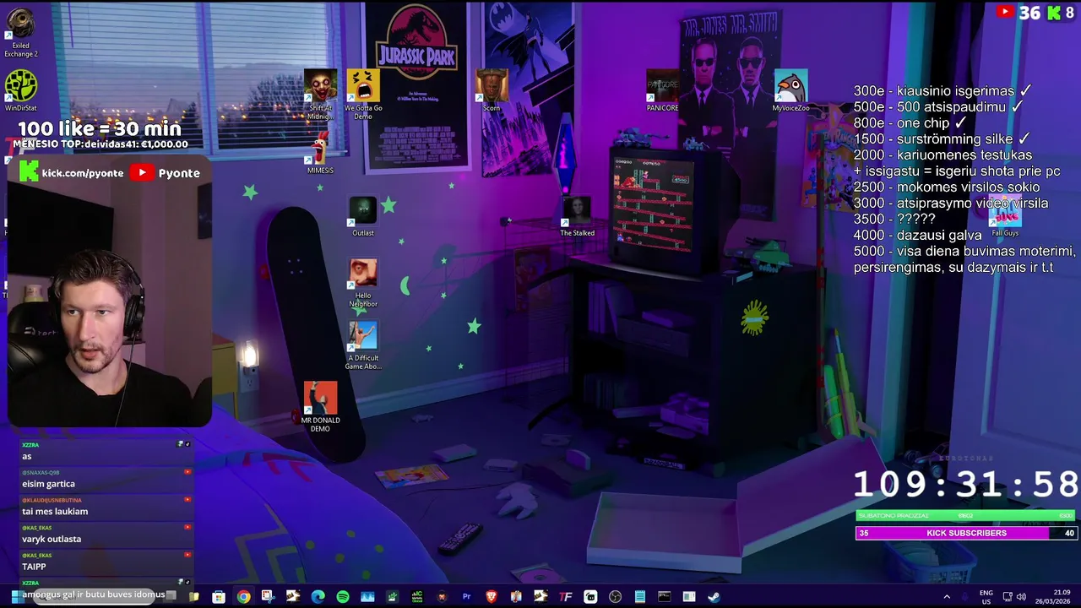Click the microphone tray indicator
1081x608 pixels.
pos(966,597)
